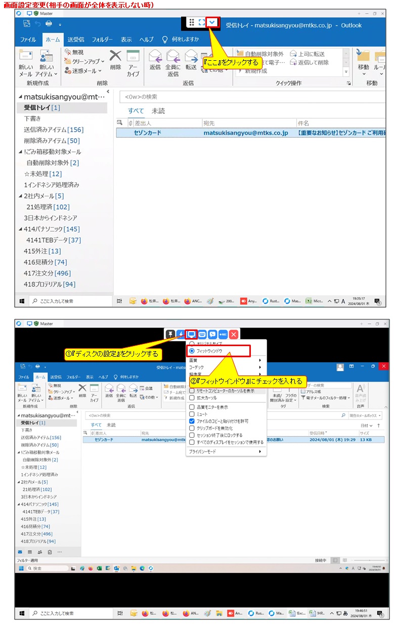
Task: Check リモートコンピューターのカーソルを表示
Action: (192, 391)
